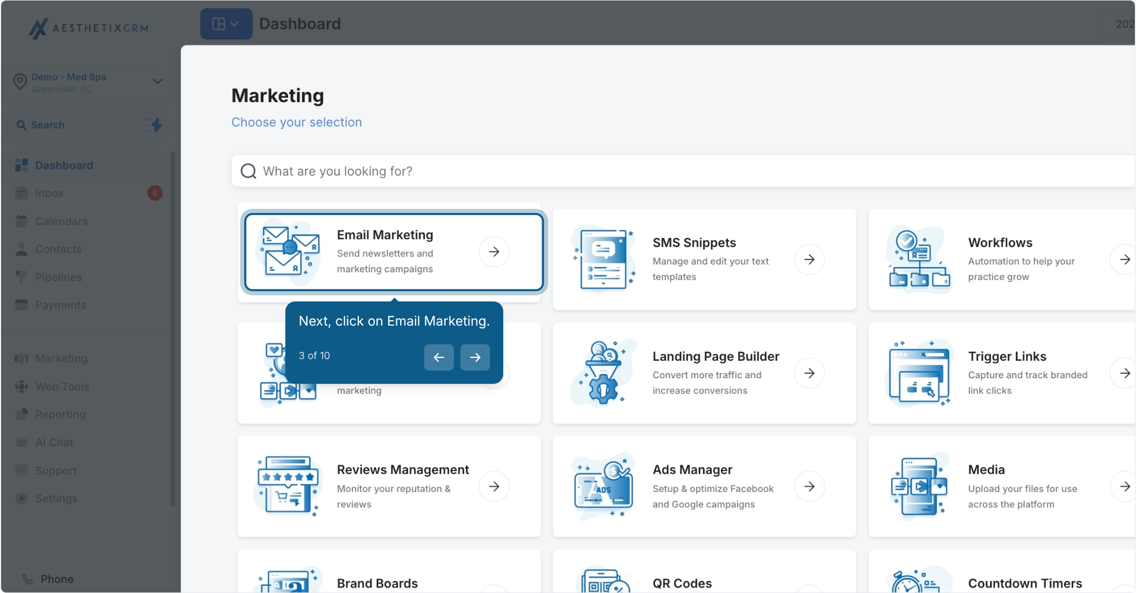
Task: Click the magnifier icon in marketing search
Action: [249, 171]
